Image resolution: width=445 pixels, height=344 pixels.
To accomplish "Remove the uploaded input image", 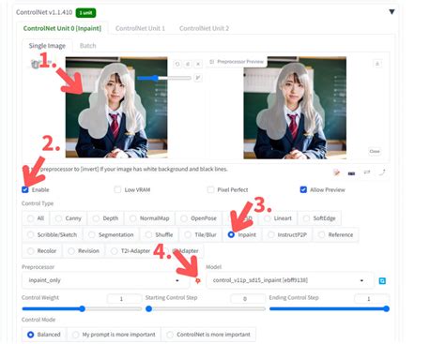I will 198,64.
